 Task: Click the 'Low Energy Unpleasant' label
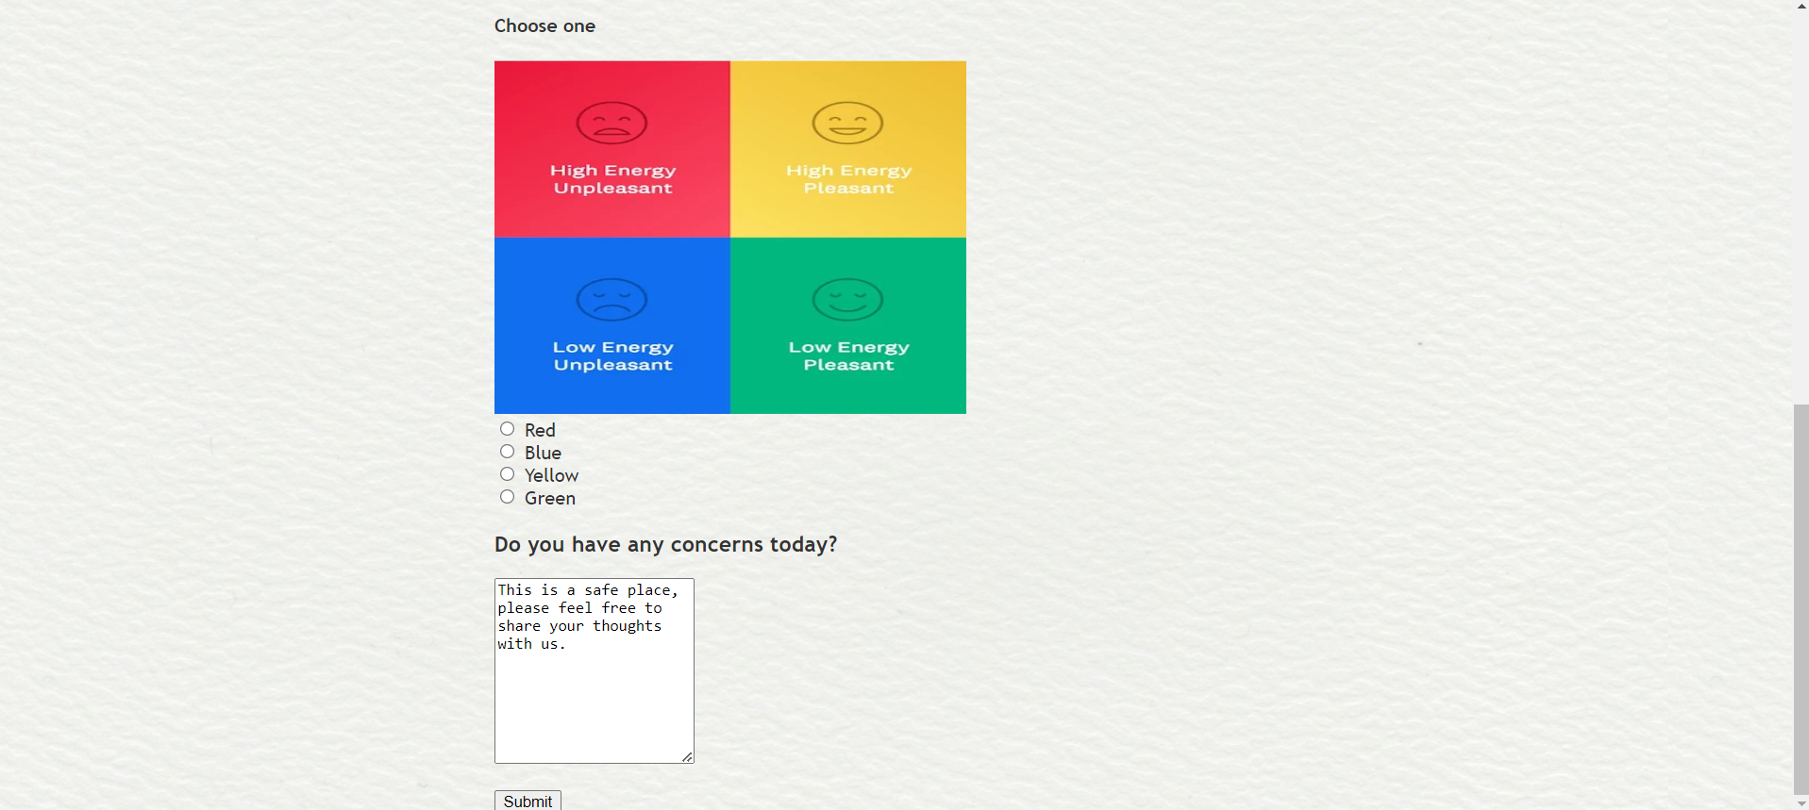(x=613, y=356)
